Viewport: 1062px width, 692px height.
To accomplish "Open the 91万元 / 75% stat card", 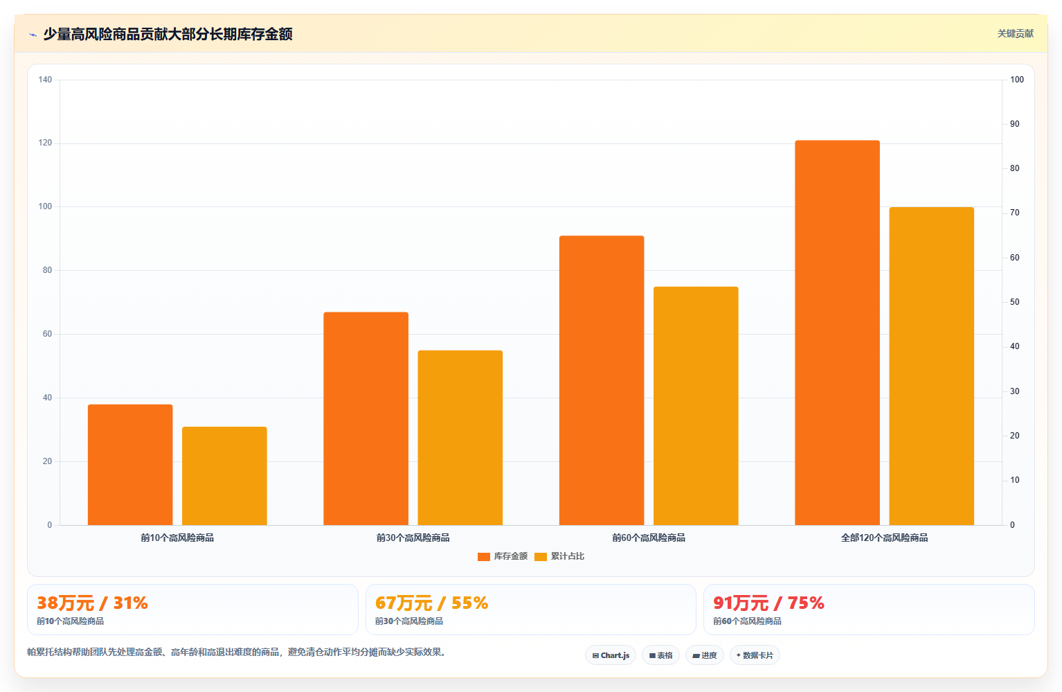I will tap(869, 610).
